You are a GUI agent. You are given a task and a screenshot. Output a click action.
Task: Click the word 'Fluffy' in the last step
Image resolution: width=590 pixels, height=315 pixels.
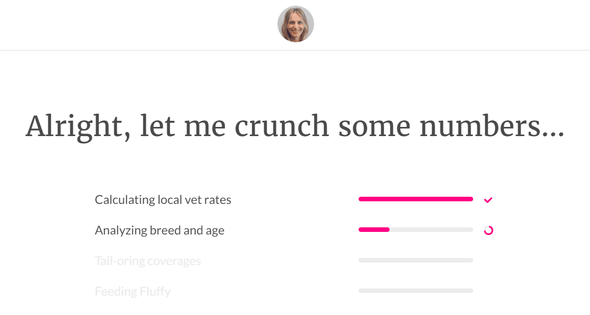(x=155, y=292)
